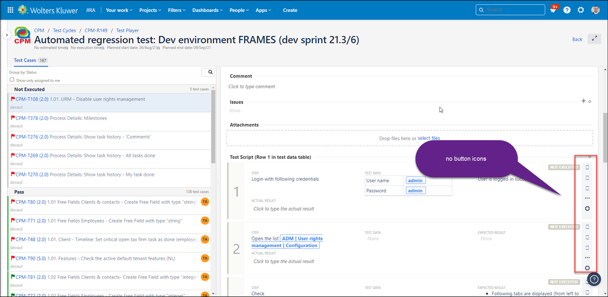Click Test Cycles in the breadcrumb
This screenshot has height=297, width=608.
(x=65, y=30)
